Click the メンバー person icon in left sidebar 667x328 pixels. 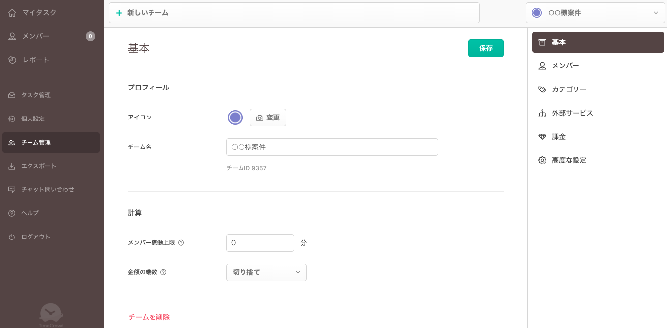point(12,36)
